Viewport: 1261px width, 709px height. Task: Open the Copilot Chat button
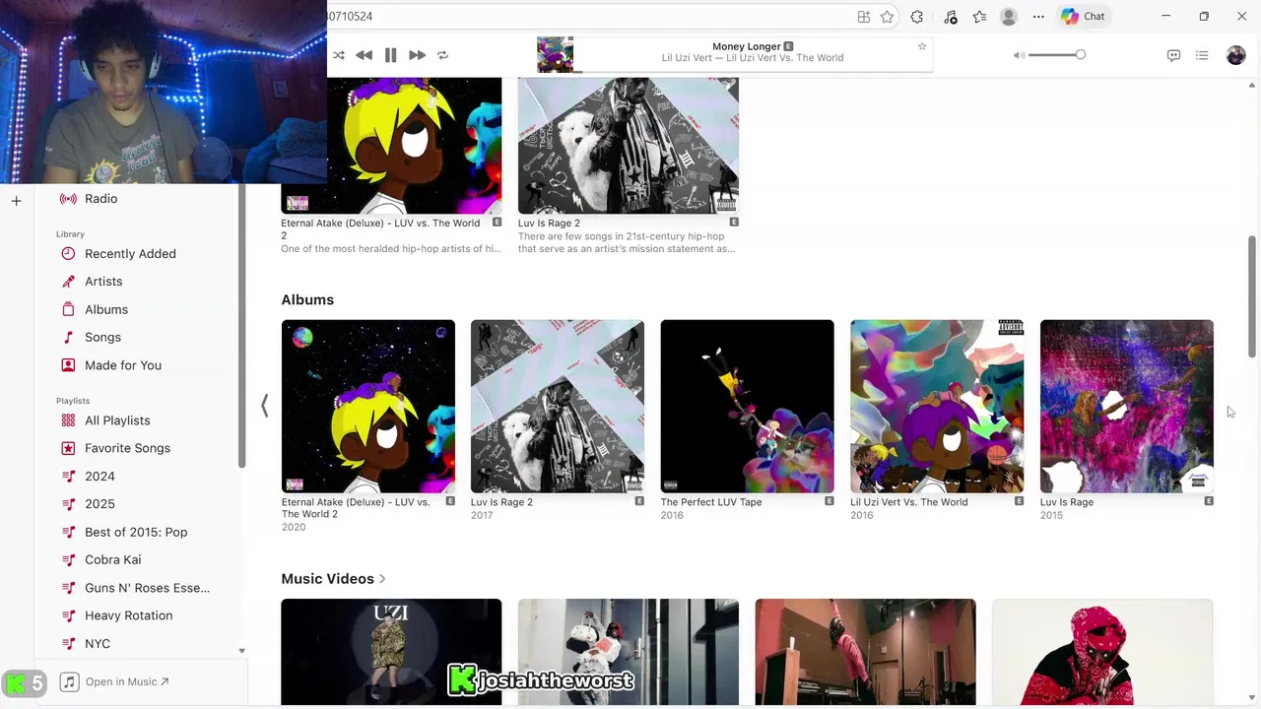(x=1083, y=17)
